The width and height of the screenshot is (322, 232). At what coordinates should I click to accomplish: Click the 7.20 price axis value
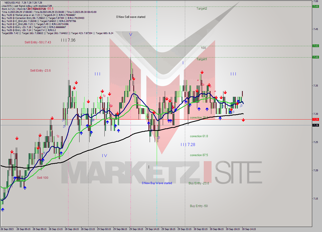coord(315,170)
